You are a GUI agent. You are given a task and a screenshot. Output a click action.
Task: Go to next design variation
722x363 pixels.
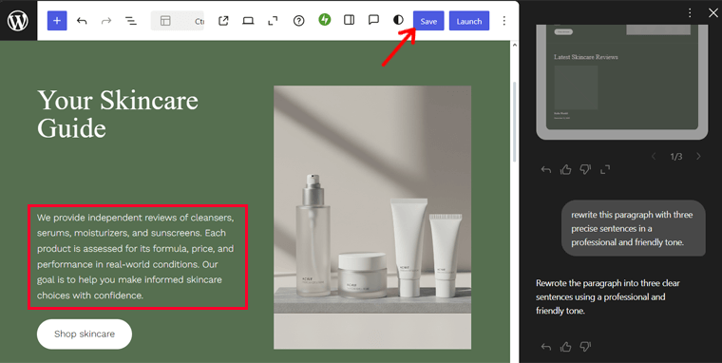tap(698, 157)
